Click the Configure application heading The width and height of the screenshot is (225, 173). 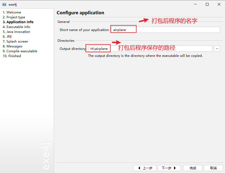tap(80, 13)
